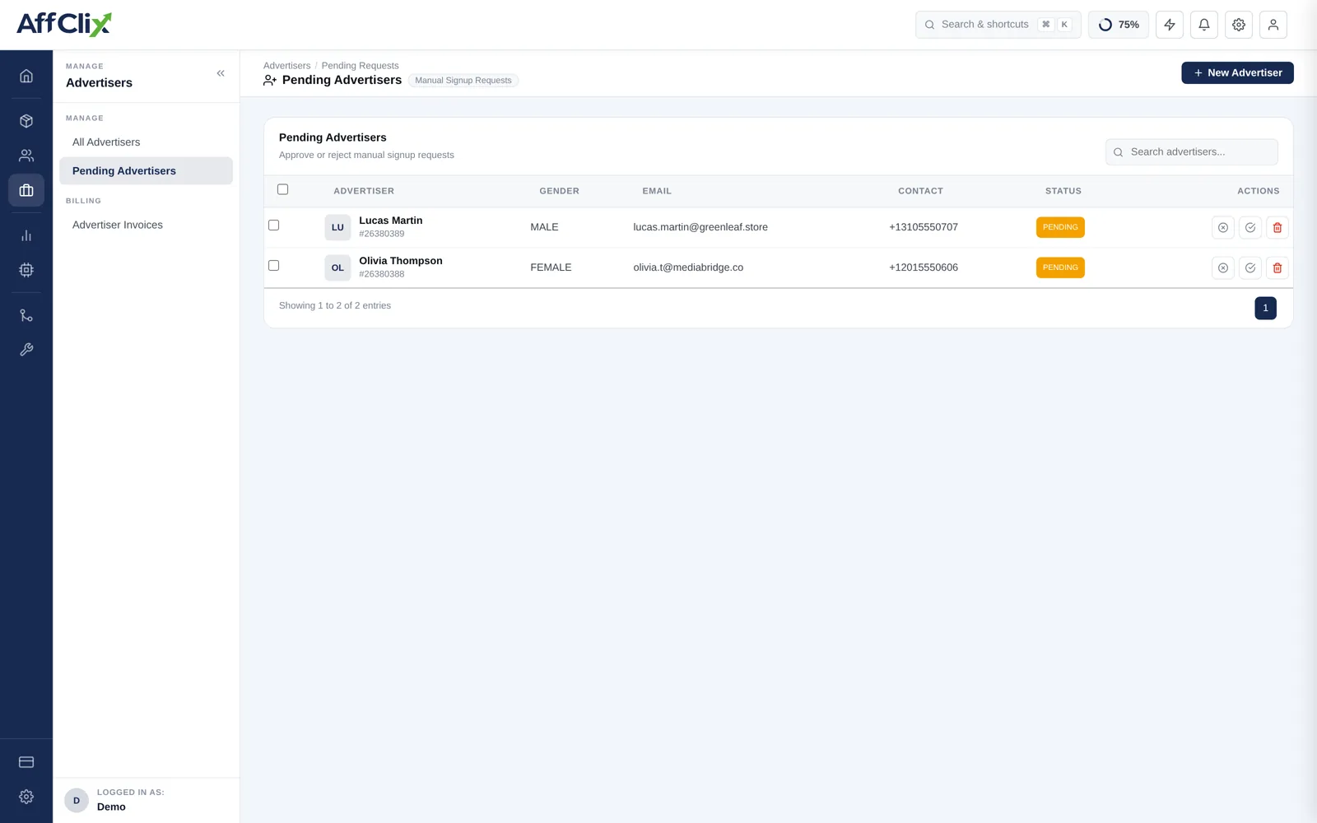Click the lightning quick actions icon
The image size is (1317, 823).
1170,25
